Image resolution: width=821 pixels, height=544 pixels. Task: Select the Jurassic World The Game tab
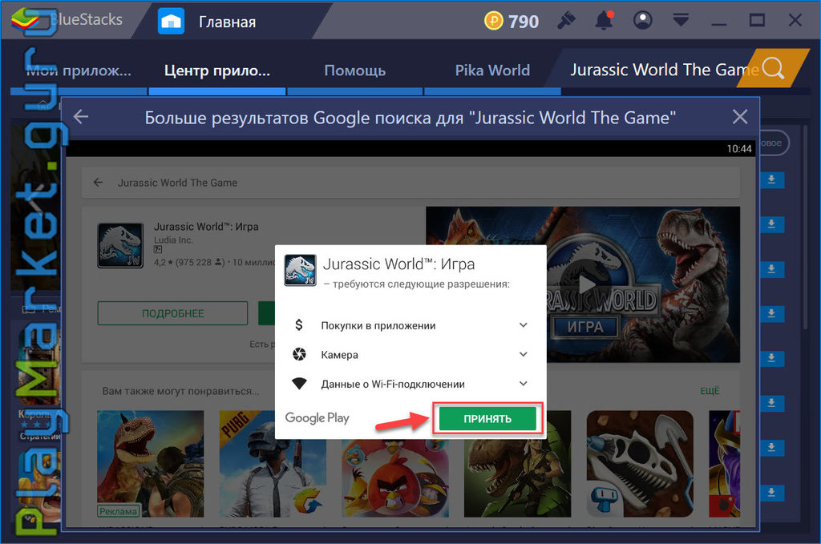coord(664,70)
